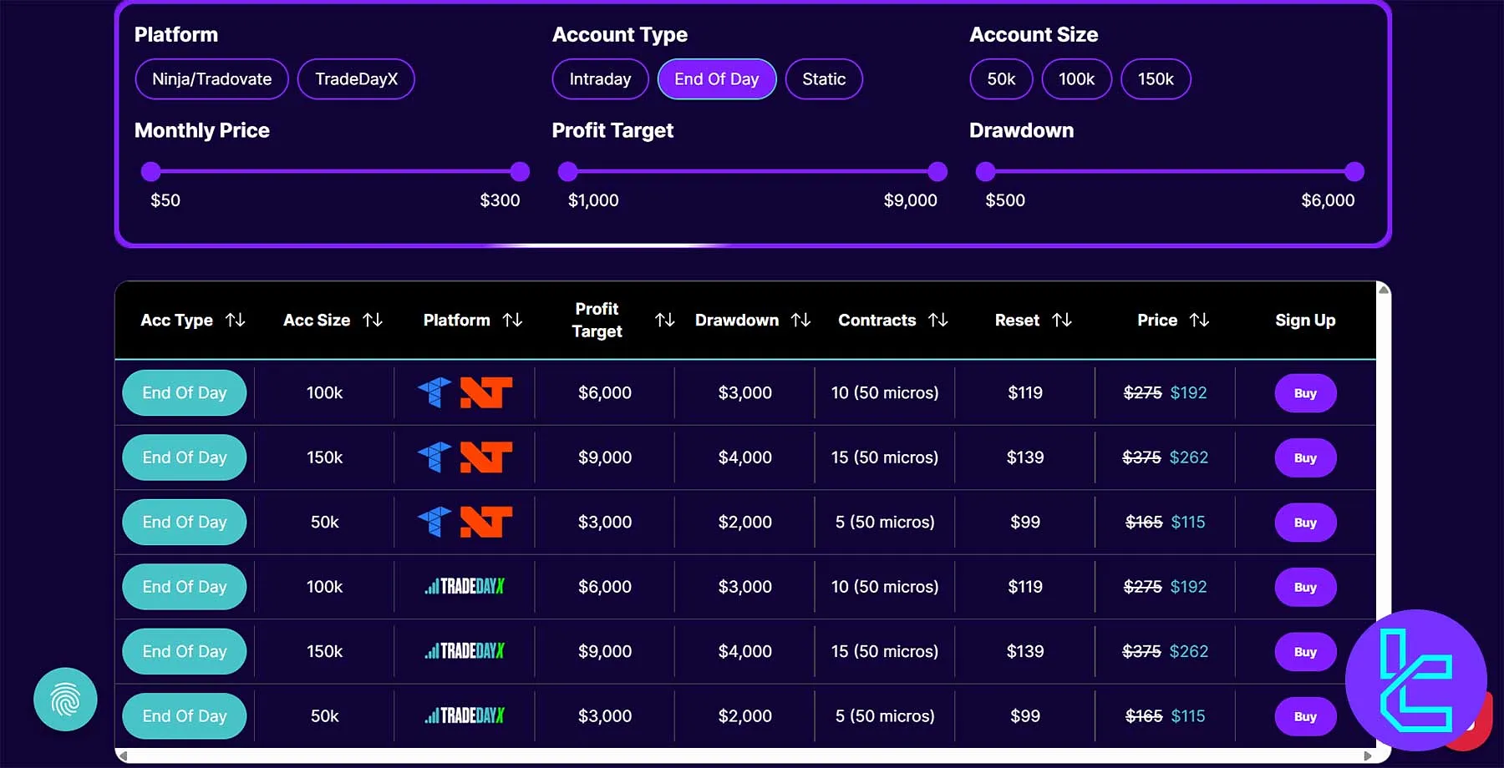This screenshot has width=1504, height=768.
Task: Click the horizontal scrollbar below the table
Action: point(668,756)
